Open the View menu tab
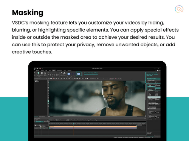 [x=50, y=71]
